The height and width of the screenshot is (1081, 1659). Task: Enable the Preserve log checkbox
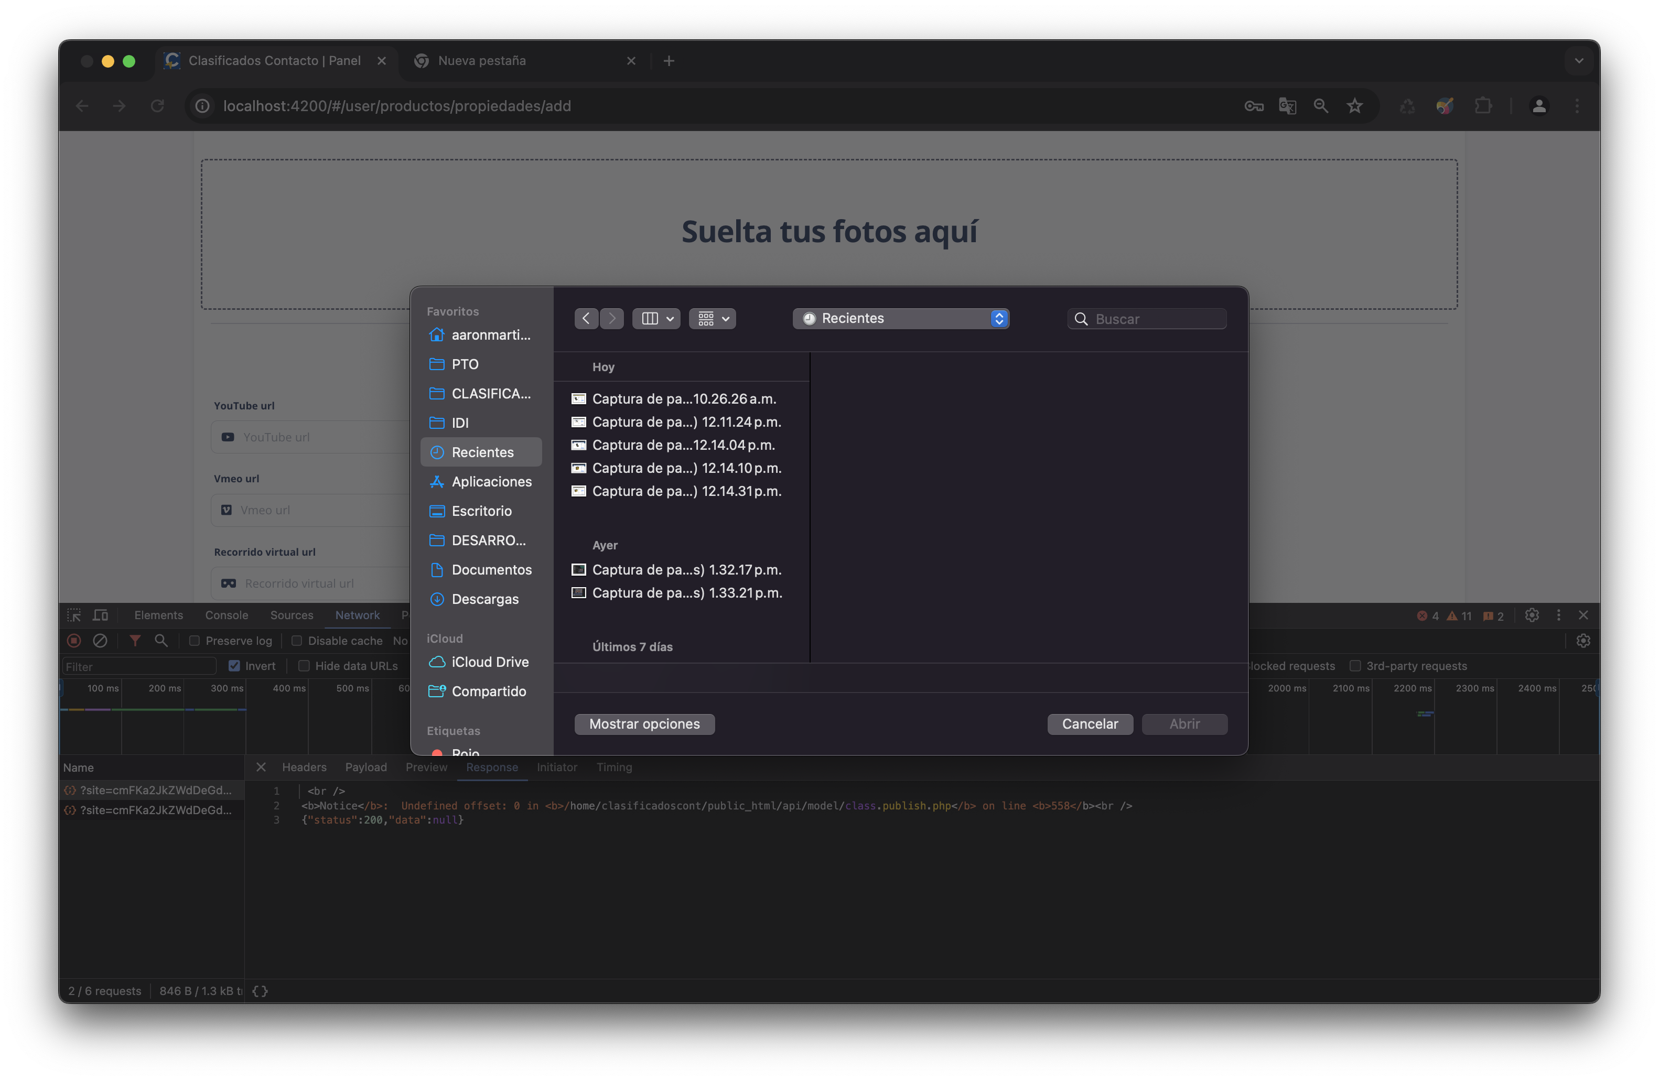click(195, 641)
